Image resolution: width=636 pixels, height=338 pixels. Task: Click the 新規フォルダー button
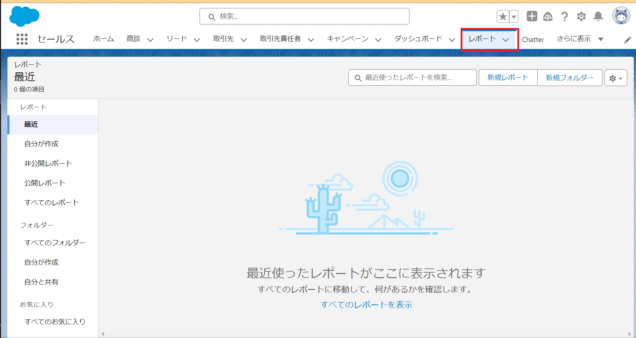pyautogui.click(x=569, y=78)
